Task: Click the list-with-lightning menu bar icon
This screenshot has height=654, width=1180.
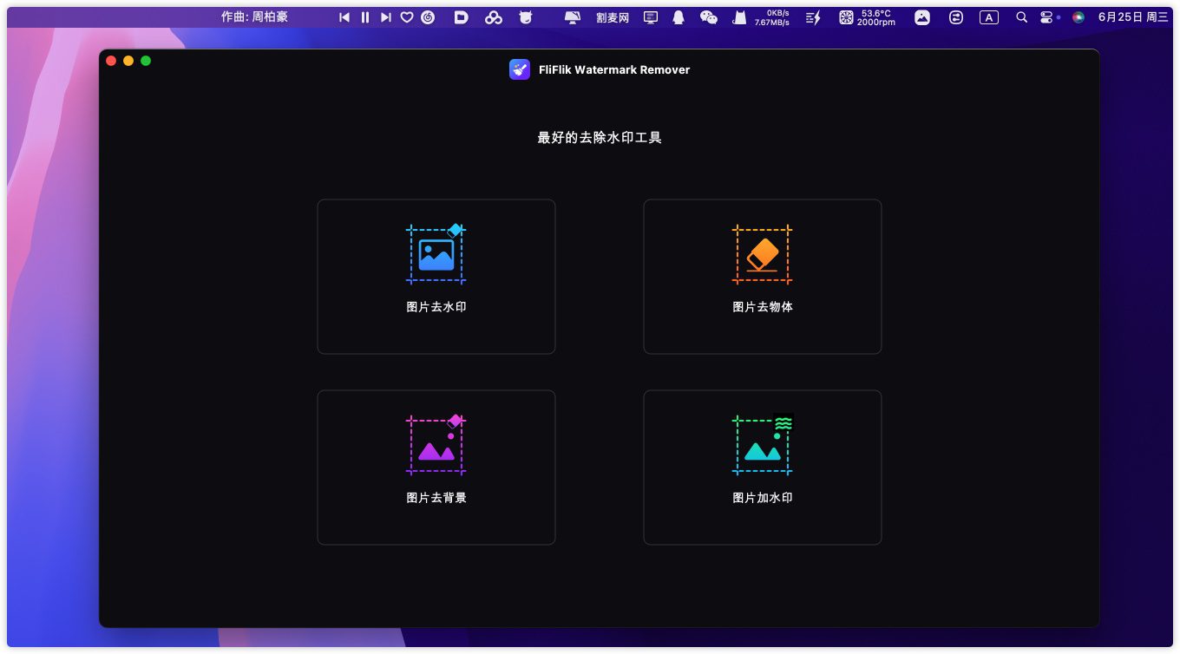Action: coord(813,17)
